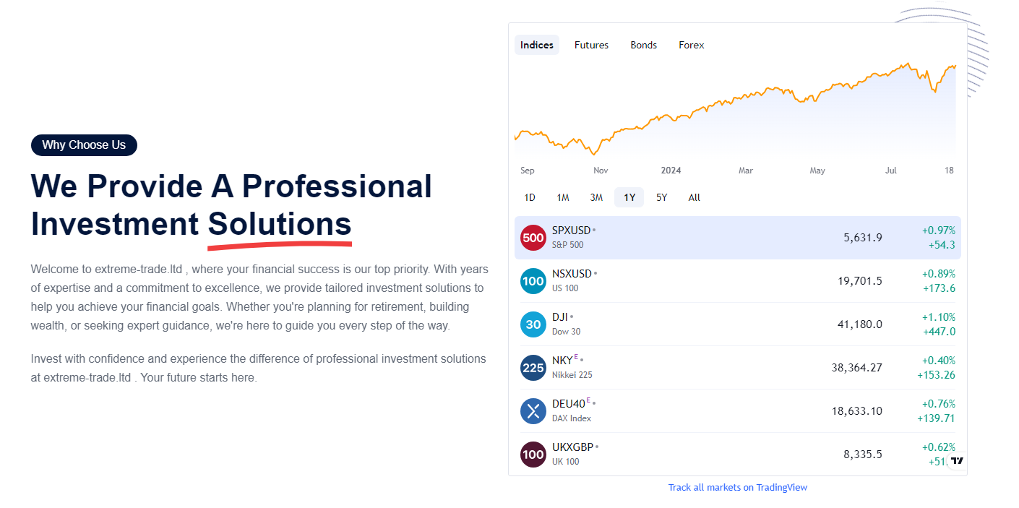This screenshot has width=1019, height=508.
Task: Click the US 100 index icon
Action: coord(533,281)
